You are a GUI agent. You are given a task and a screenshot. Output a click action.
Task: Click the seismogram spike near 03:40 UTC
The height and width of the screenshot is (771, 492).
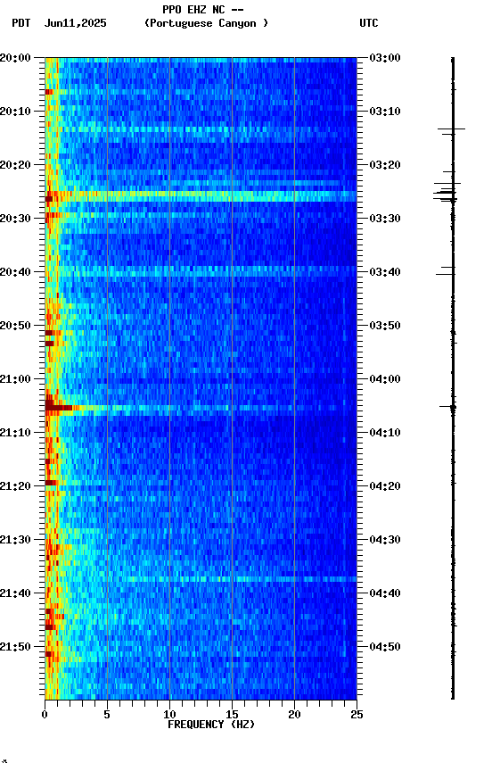coord(446,274)
